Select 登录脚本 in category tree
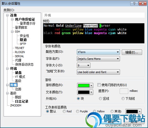The width and height of the screenshot is (148, 128). click(x=21, y=27)
